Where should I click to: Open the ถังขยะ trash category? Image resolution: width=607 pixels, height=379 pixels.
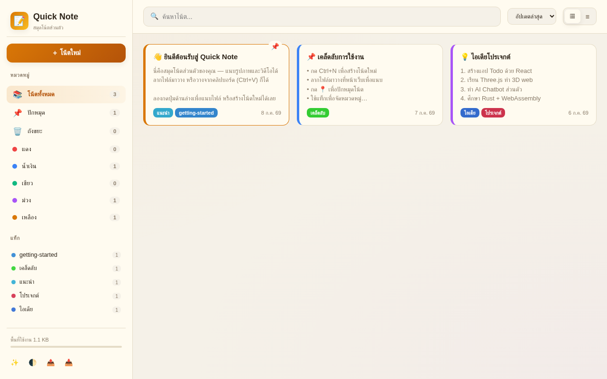tap(66, 131)
